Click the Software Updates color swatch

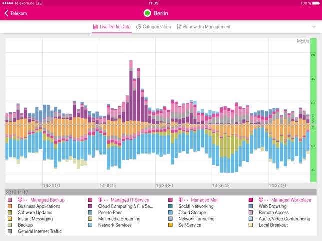10,212
